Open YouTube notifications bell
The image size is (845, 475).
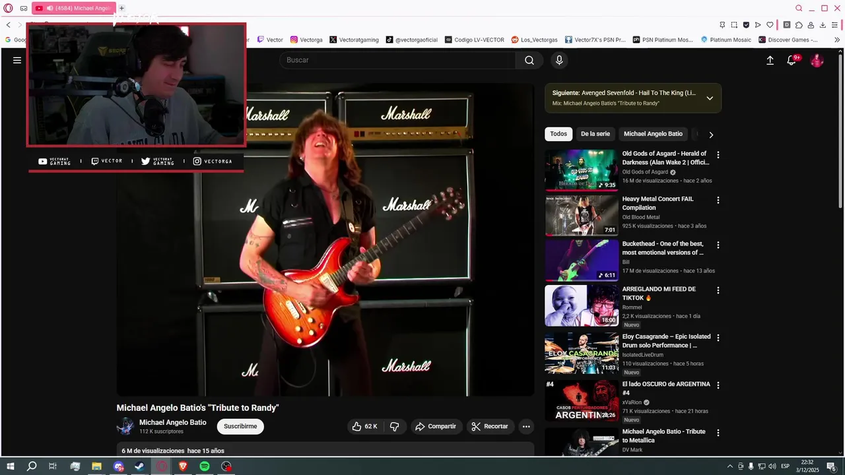click(x=792, y=60)
